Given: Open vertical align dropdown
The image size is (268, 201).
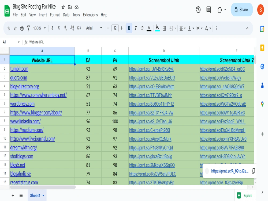Looking at the screenshot, I should pos(191,28).
